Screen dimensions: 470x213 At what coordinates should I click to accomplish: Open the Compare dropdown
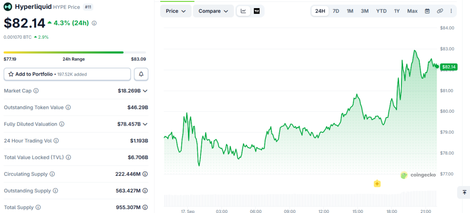coord(213,11)
